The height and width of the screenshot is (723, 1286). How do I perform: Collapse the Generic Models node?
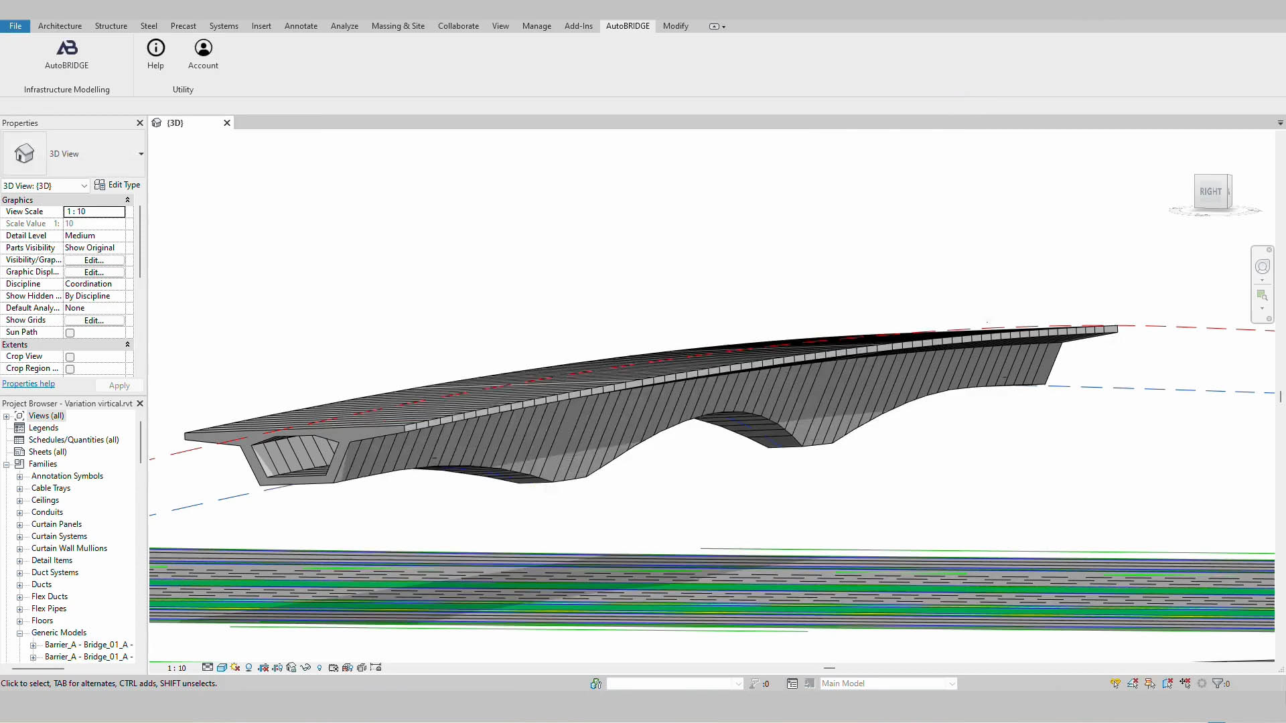[x=19, y=633]
